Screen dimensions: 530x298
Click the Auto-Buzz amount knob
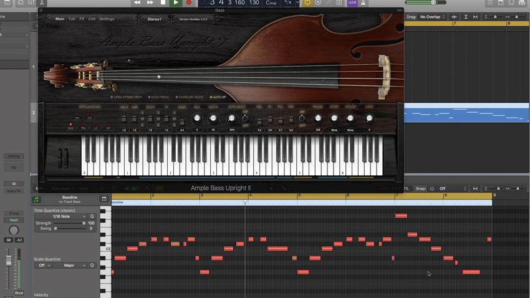click(x=231, y=118)
